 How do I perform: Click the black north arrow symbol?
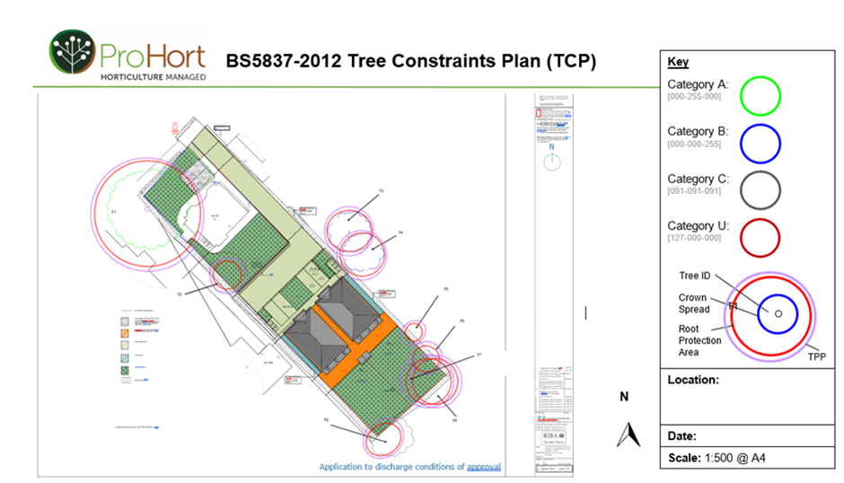pyautogui.click(x=626, y=435)
